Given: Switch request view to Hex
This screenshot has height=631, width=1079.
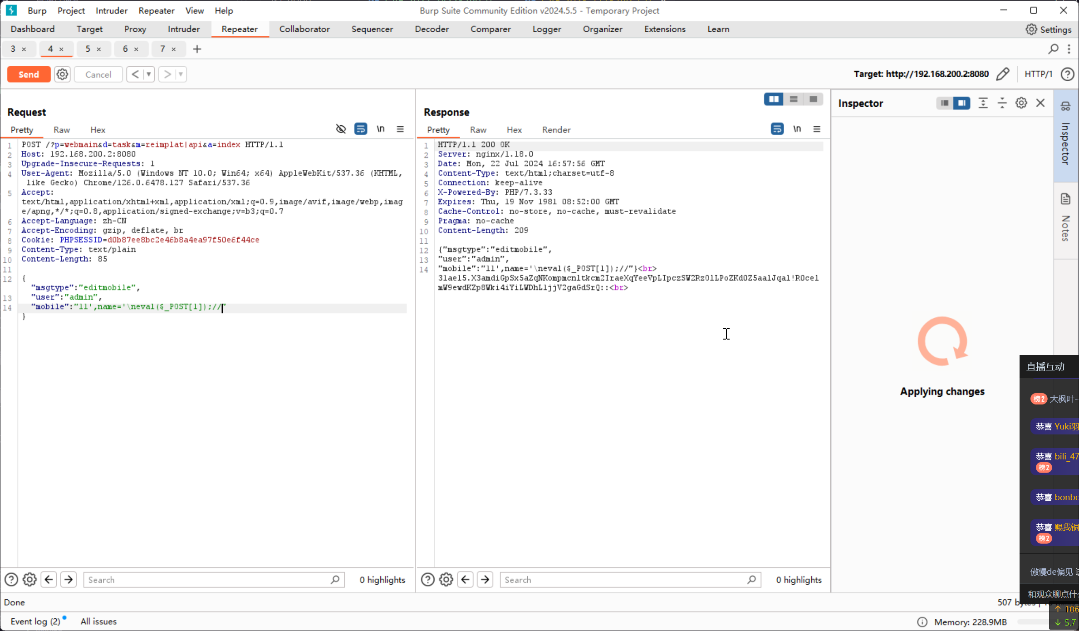Looking at the screenshot, I should click(x=98, y=130).
